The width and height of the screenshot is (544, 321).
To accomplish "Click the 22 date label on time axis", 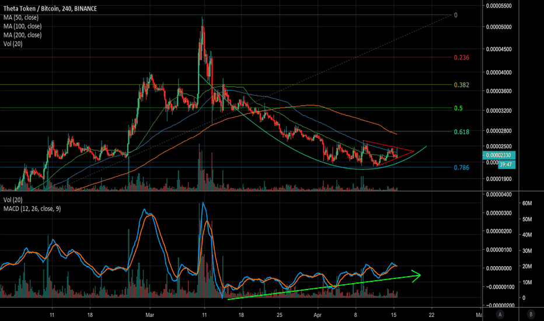I will click(x=431, y=315).
